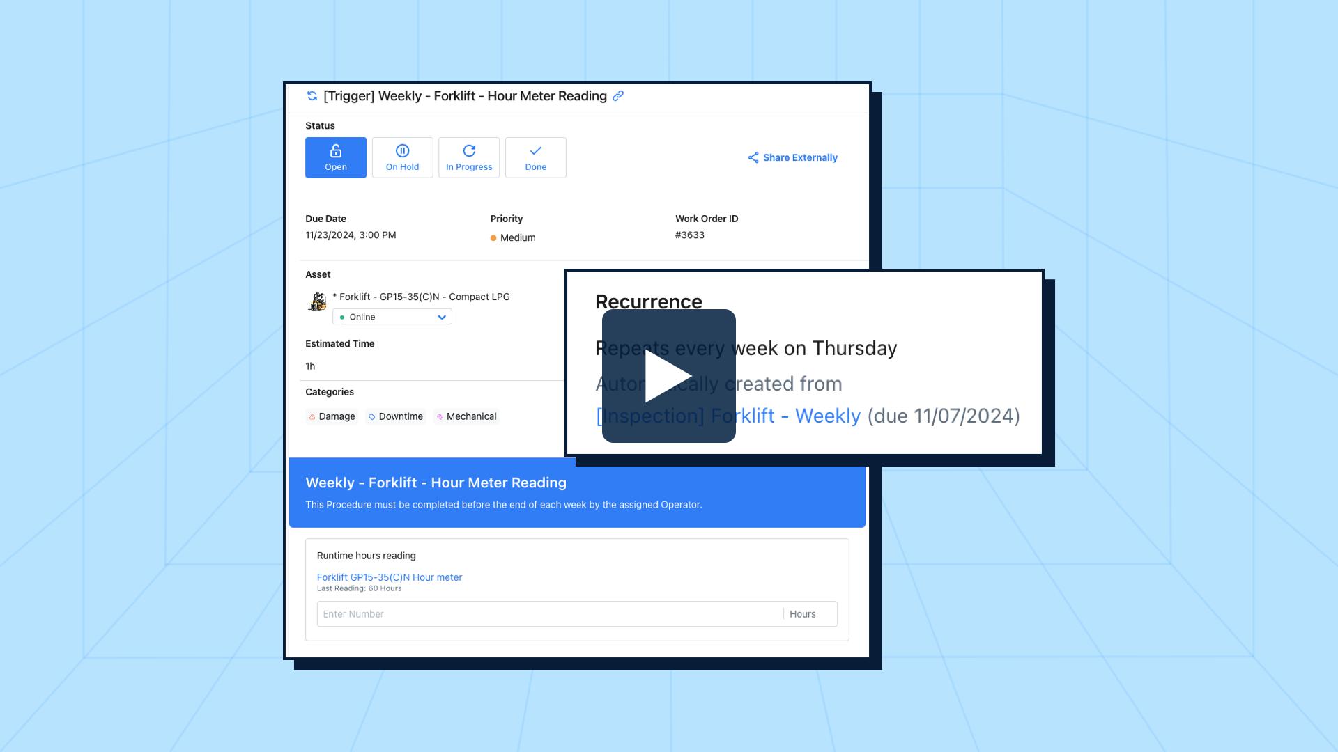
Task: Click the Enter Number hours input field
Action: point(549,614)
